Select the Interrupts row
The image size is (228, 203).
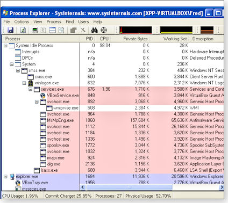point(112,52)
